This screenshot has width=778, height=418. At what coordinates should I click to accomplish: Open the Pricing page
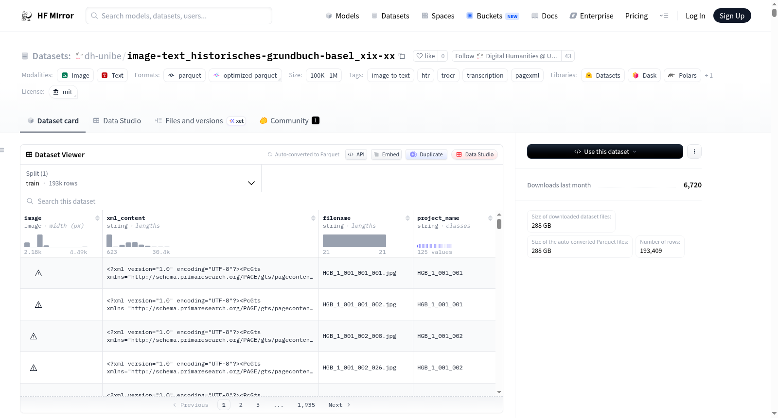(637, 16)
